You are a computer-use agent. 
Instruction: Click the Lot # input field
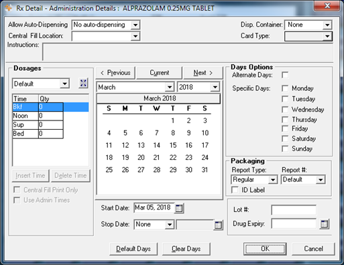tap(294, 210)
